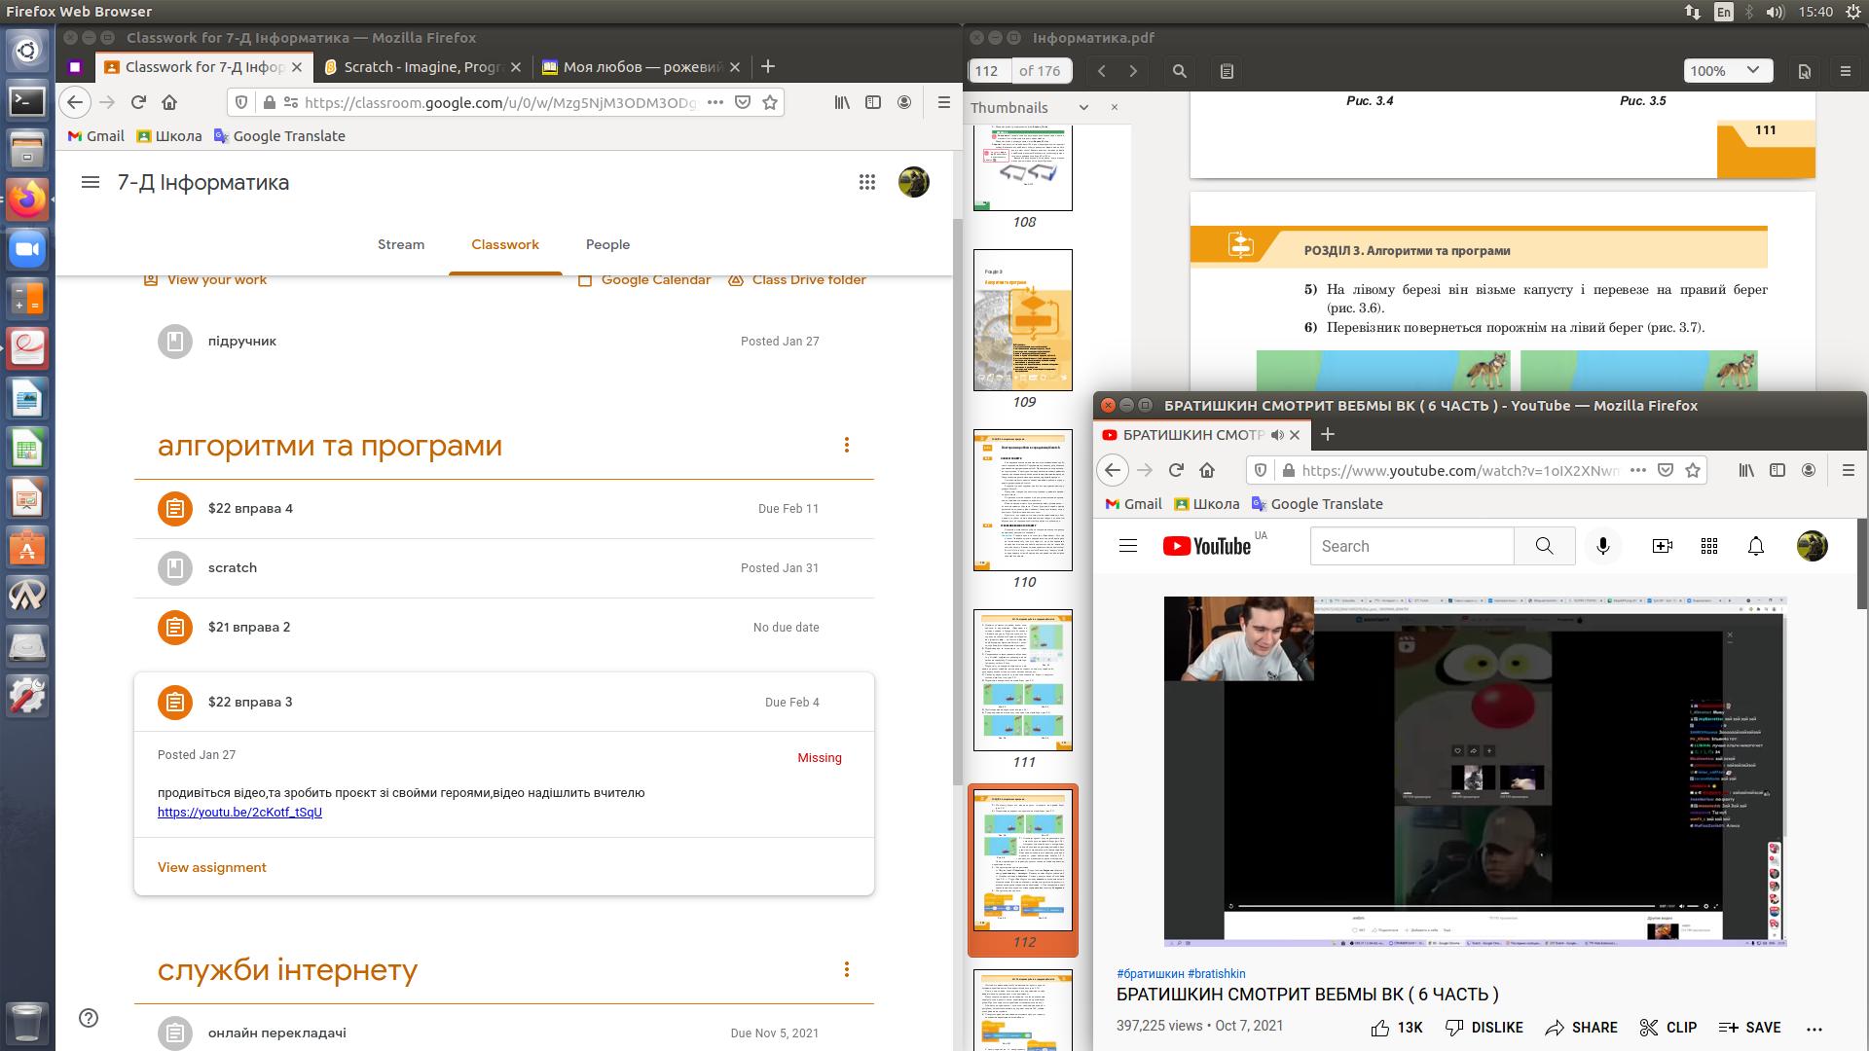1869x1051 pixels.
Task: Open Zoom from the Ubuntu dock
Action: 27,249
